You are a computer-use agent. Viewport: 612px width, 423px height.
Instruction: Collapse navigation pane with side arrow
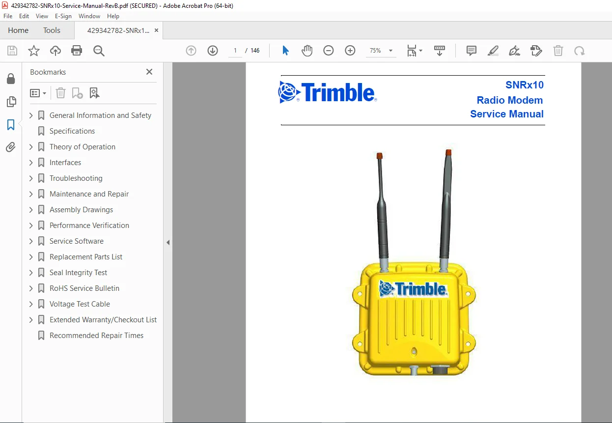(168, 242)
